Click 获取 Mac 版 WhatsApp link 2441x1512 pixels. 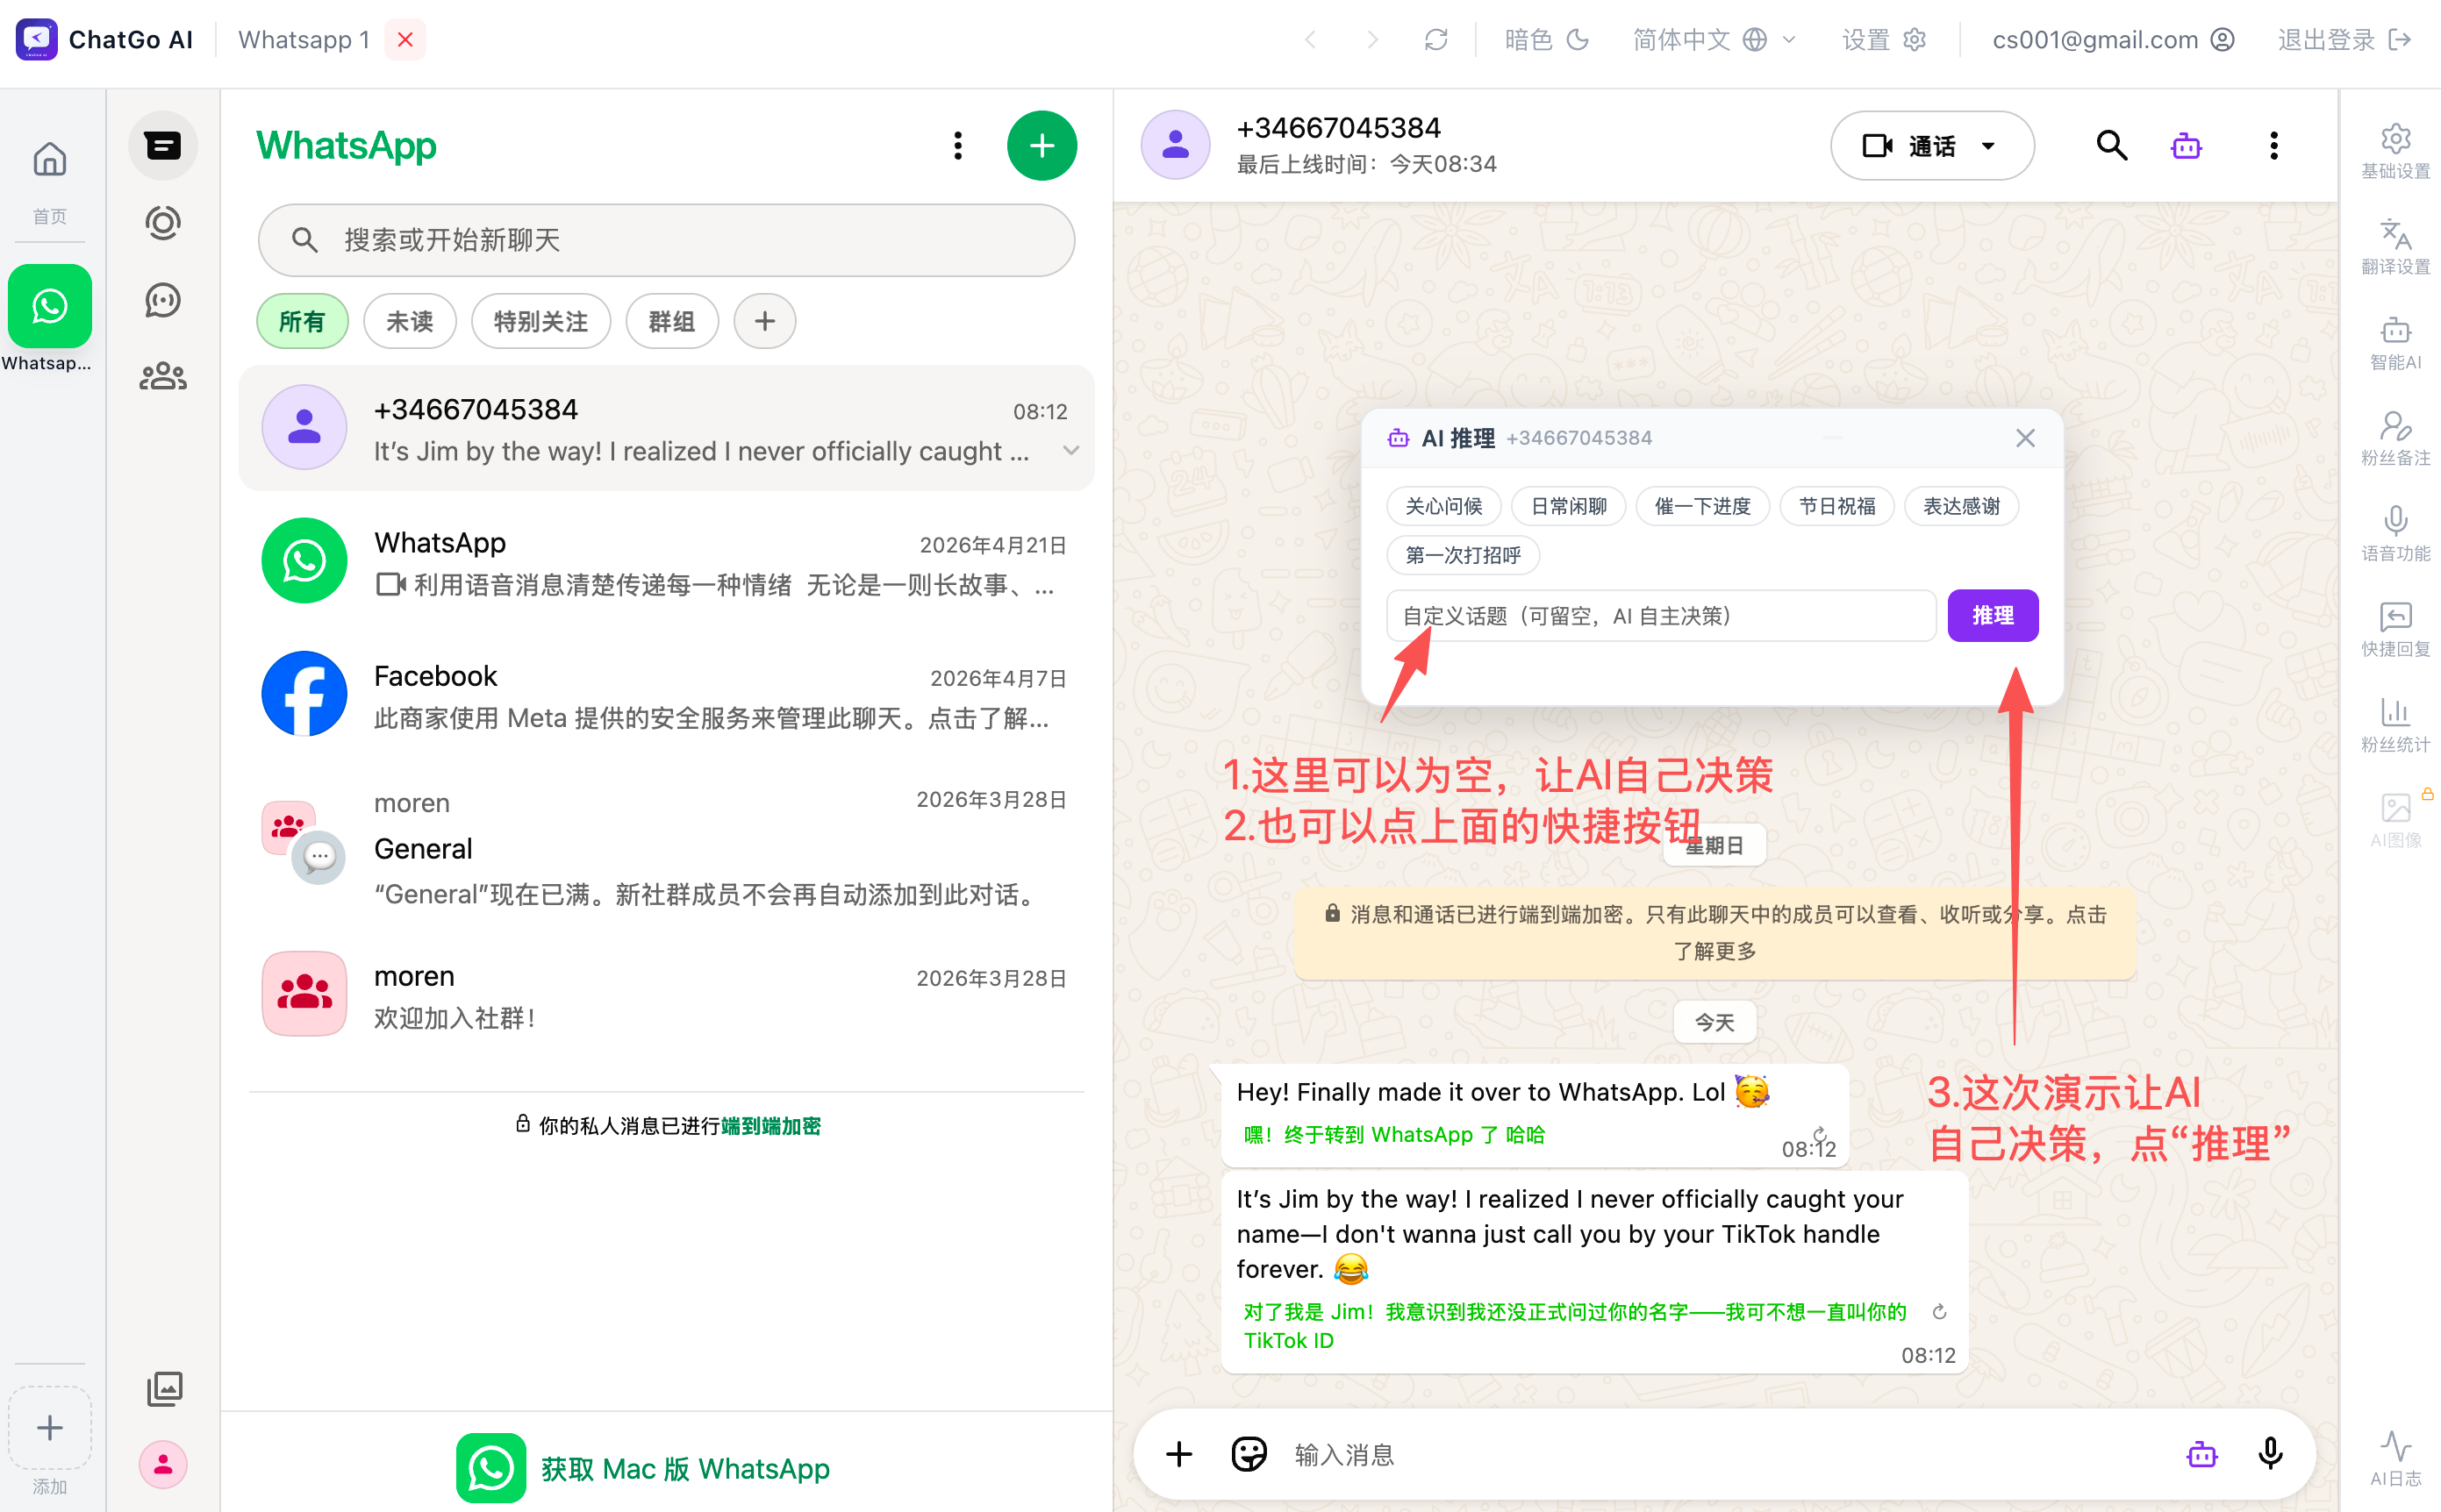click(643, 1468)
